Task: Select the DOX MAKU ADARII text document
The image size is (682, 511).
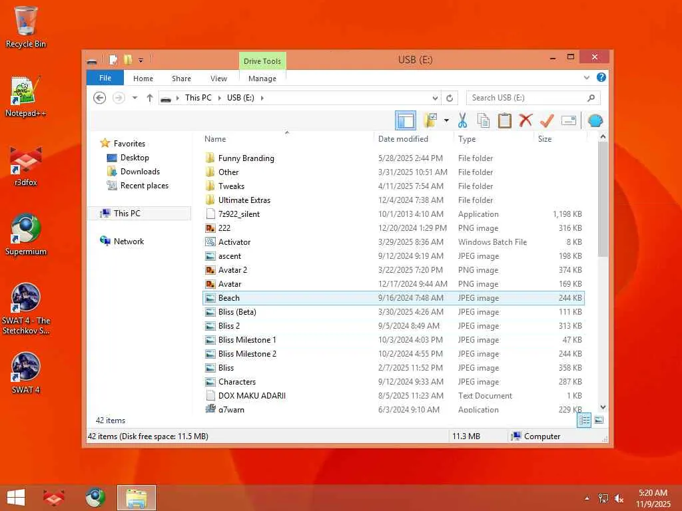Action: click(x=394, y=396)
